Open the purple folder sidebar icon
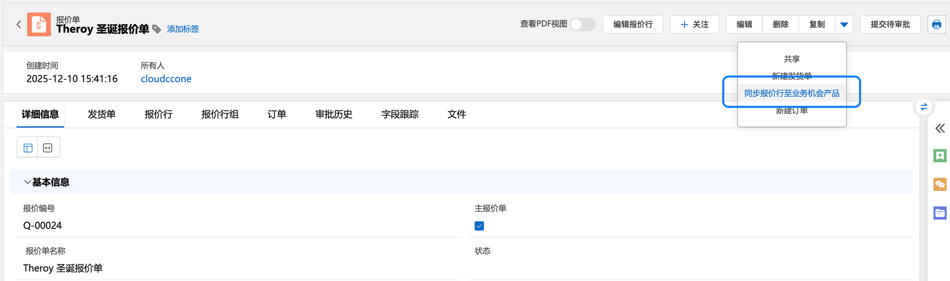950x281 pixels. click(940, 213)
